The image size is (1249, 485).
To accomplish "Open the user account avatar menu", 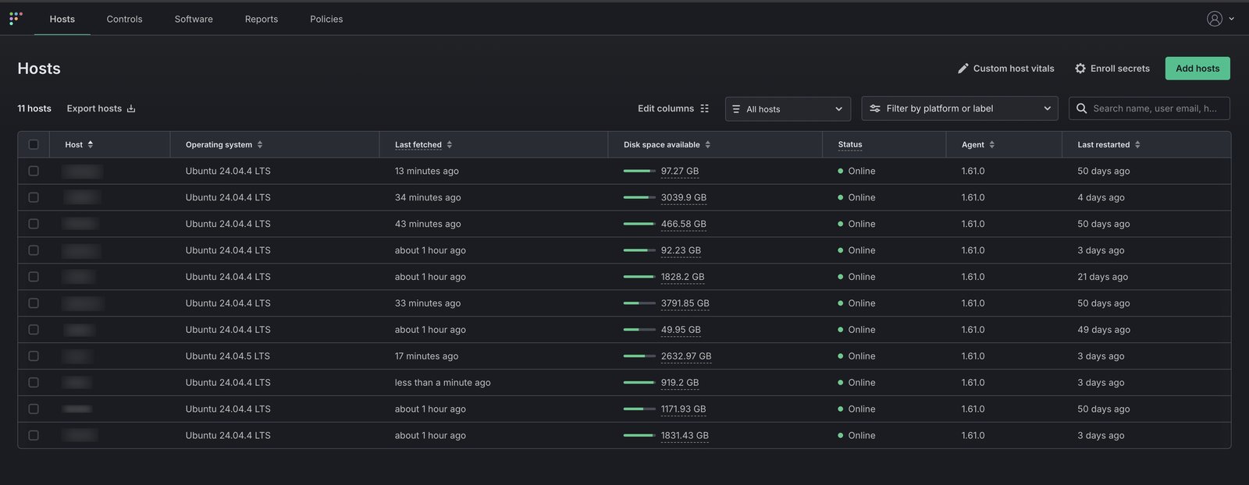I will tap(1214, 19).
